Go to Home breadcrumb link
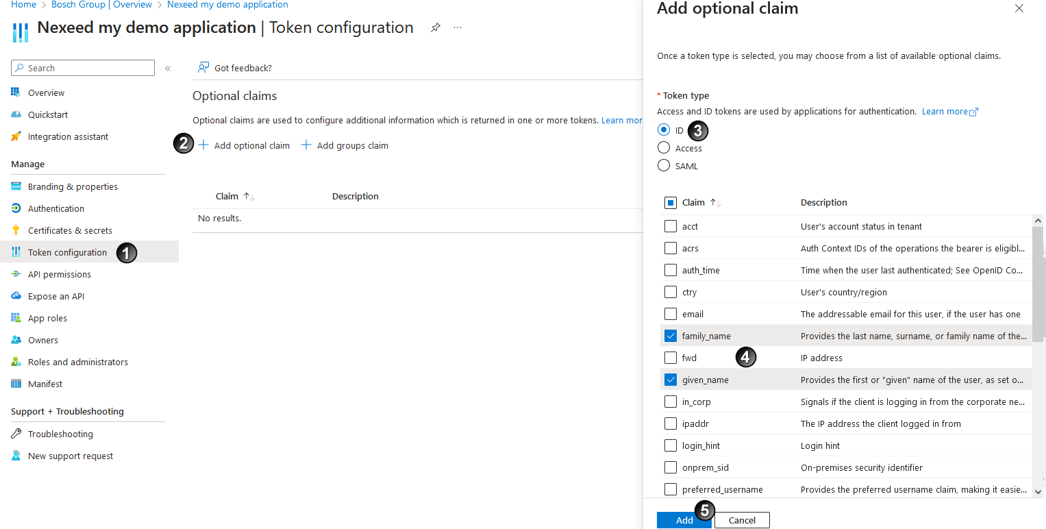The image size is (1046, 529). point(23,5)
